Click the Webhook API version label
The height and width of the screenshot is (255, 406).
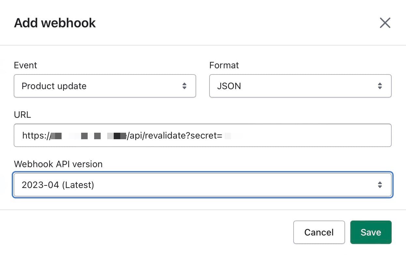point(58,164)
